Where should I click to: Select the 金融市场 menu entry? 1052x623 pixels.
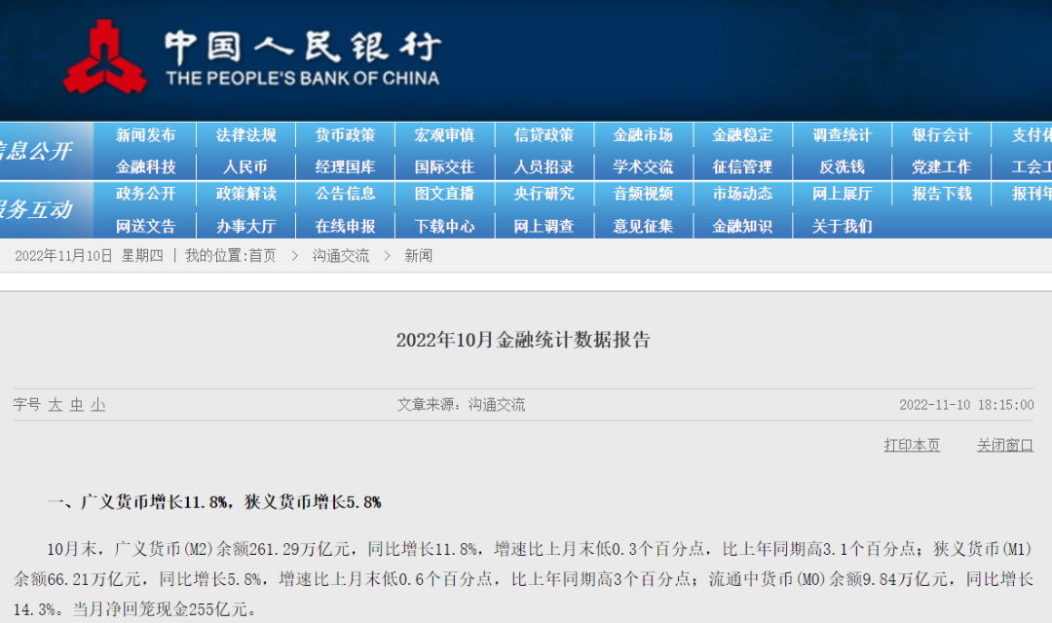643,134
